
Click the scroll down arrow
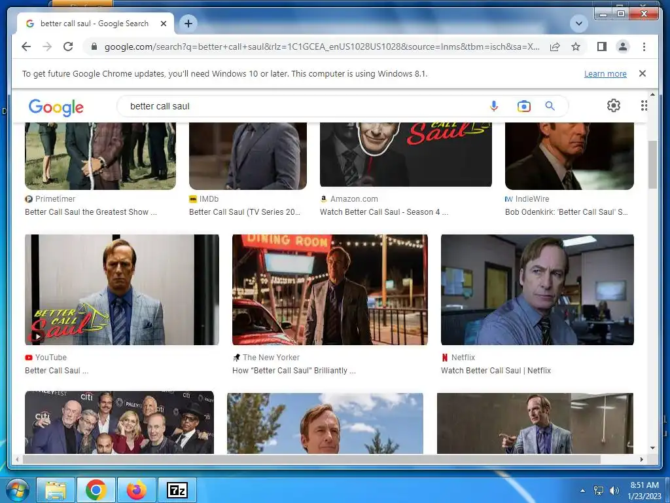pyautogui.click(x=652, y=448)
